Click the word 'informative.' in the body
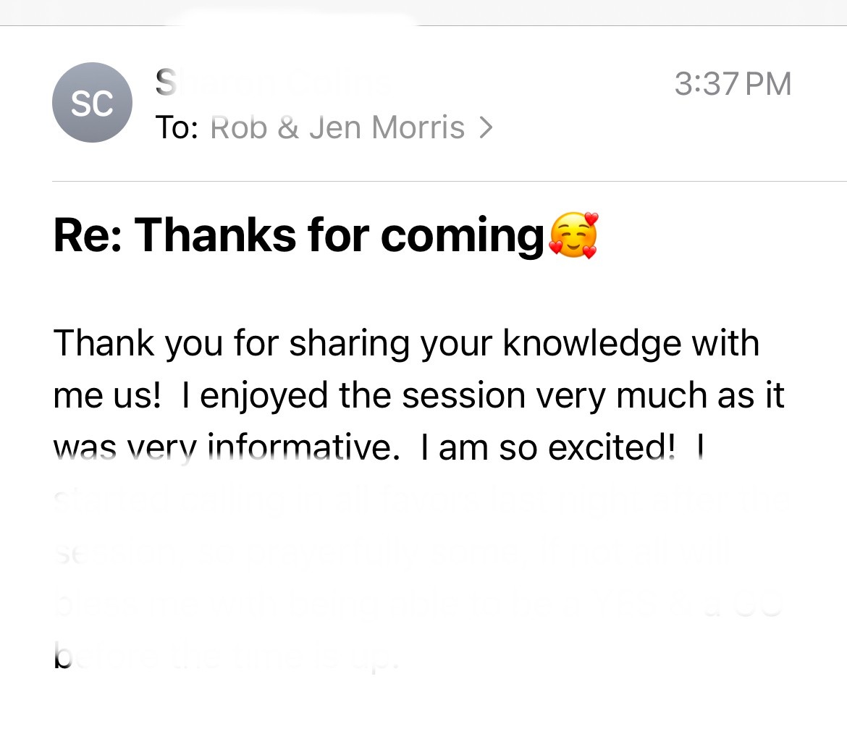Image resolution: width=847 pixels, height=729 pixels. point(303,447)
